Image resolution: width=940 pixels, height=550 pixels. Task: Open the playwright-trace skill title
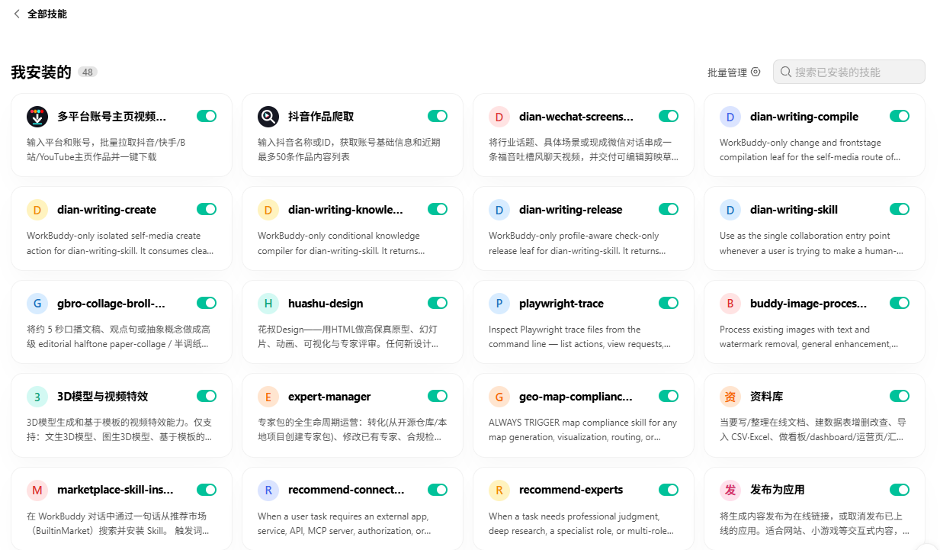point(561,304)
